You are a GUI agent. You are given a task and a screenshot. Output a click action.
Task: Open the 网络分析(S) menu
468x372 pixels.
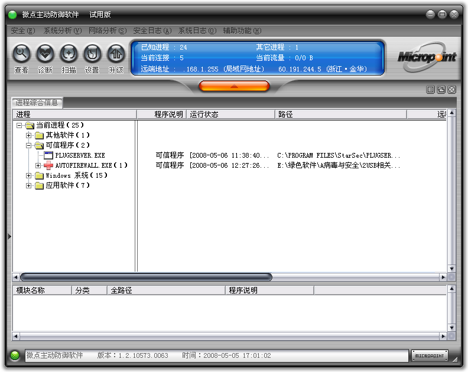point(108,31)
